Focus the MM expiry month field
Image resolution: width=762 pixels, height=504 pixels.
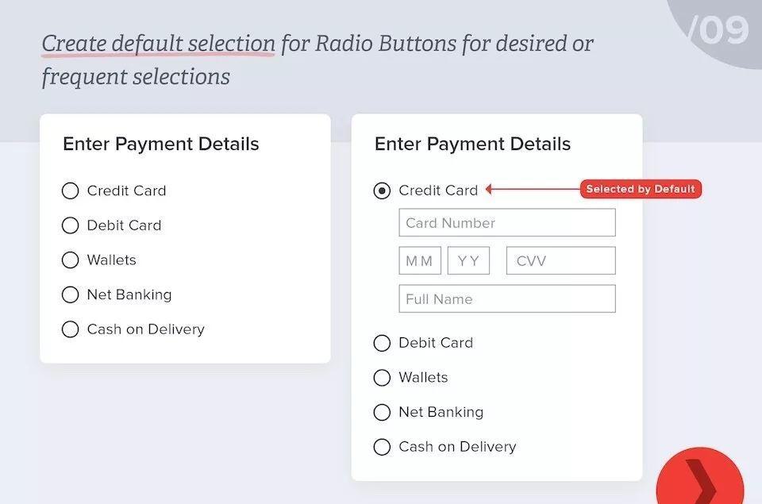click(x=420, y=261)
